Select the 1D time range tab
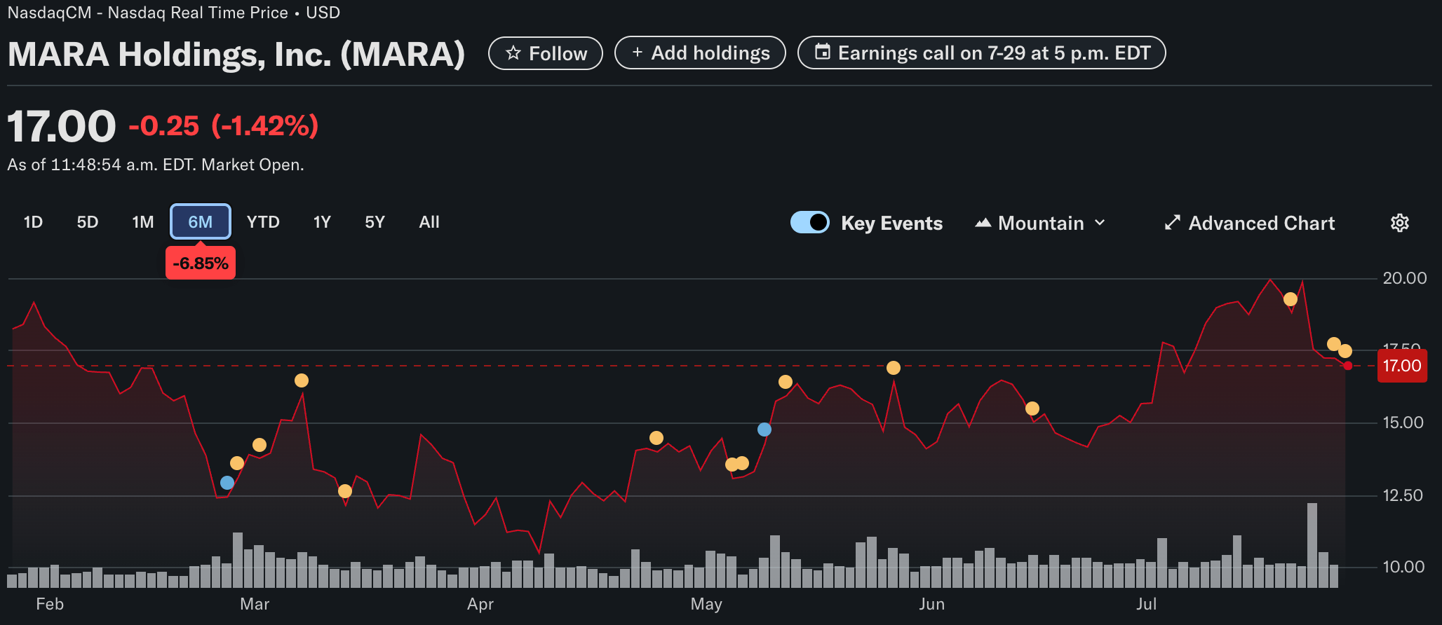This screenshot has height=625, width=1442. 33,222
